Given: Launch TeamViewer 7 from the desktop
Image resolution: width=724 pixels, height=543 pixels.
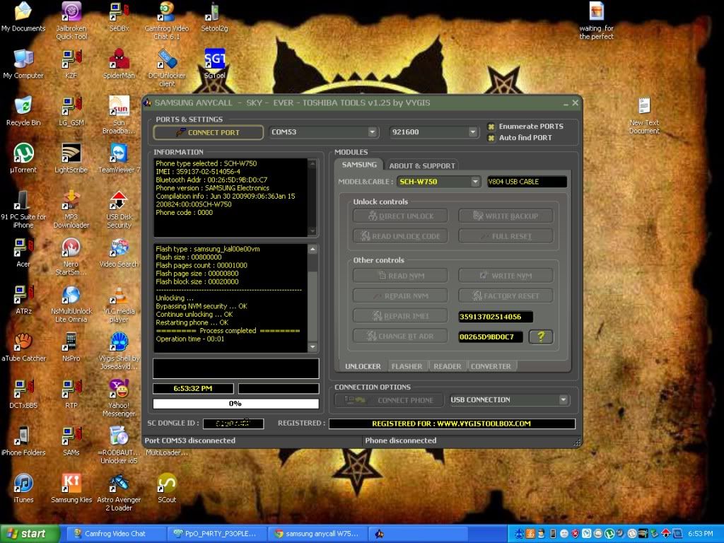Looking at the screenshot, I should [119, 158].
